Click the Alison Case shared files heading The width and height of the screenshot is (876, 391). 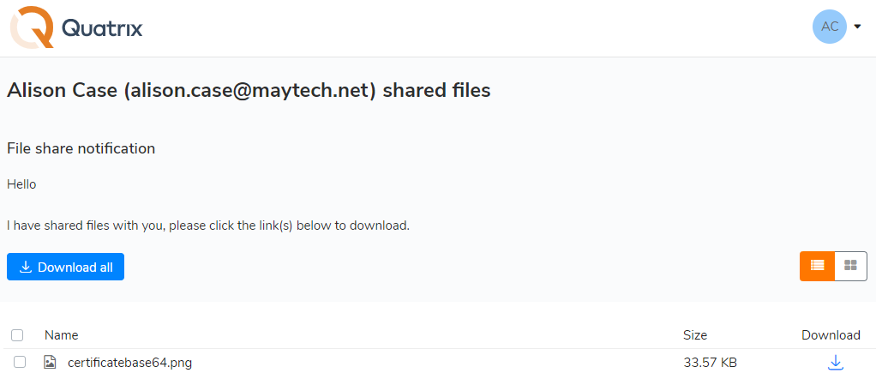pyautogui.click(x=249, y=90)
